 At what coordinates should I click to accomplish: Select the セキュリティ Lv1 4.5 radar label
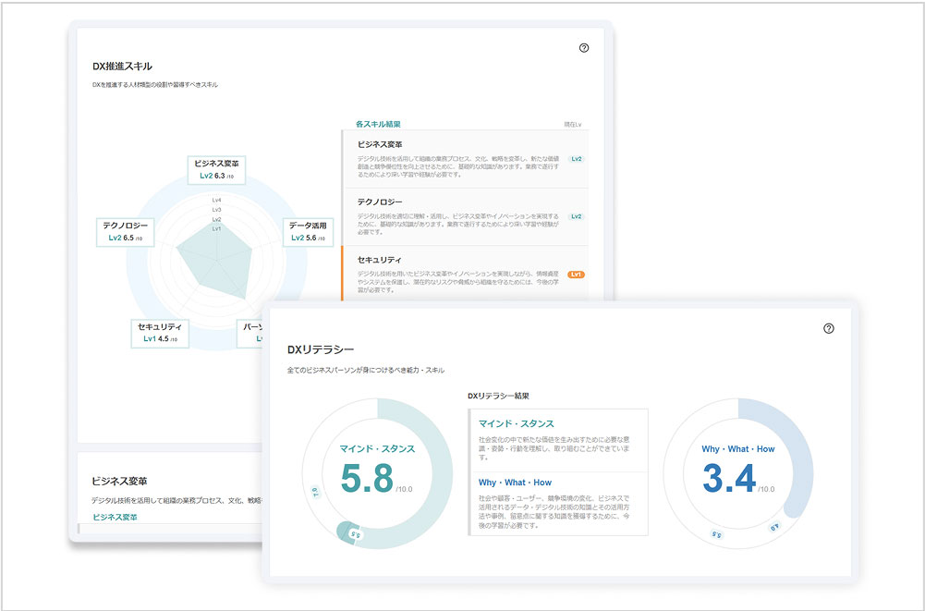[159, 333]
